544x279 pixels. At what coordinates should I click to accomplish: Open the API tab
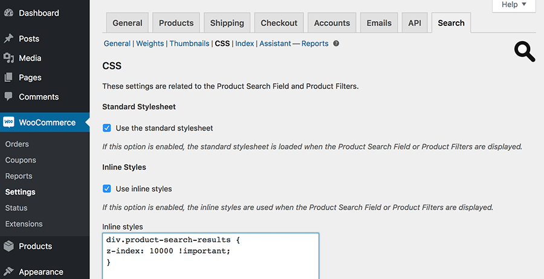(415, 23)
